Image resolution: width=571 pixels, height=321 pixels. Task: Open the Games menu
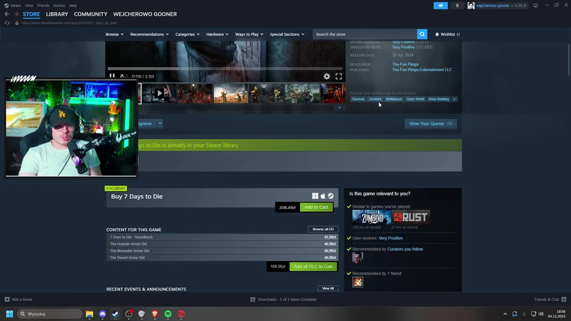(x=59, y=5)
